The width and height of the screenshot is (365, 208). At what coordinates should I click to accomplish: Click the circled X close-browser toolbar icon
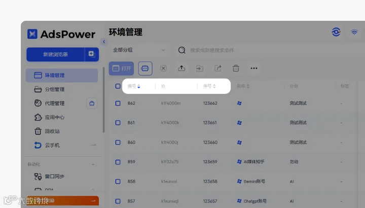163,68
